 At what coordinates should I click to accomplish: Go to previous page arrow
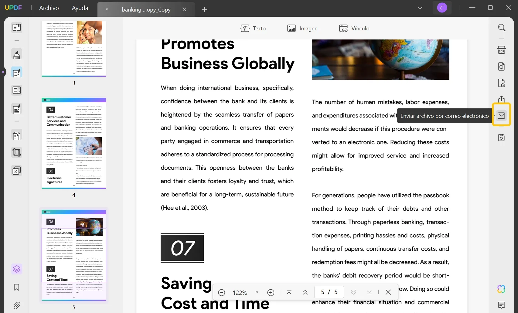tap(305, 292)
